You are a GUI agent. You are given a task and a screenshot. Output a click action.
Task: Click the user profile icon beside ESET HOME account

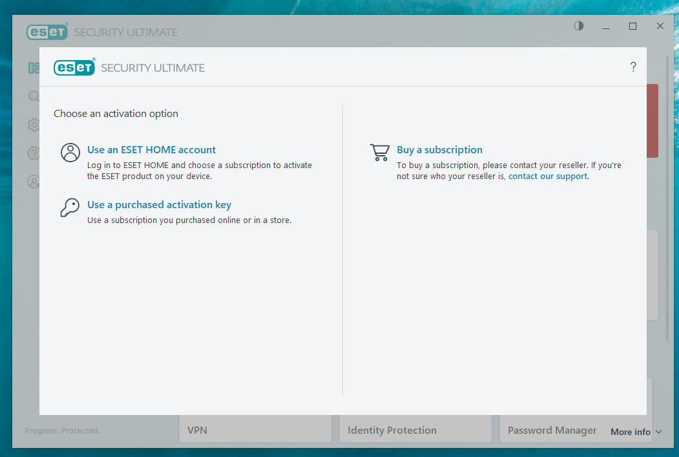(70, 153)
